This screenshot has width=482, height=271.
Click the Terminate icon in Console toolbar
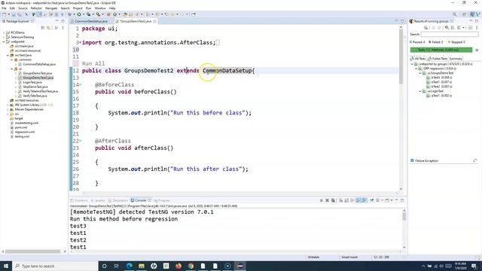(x=322, y=200)
